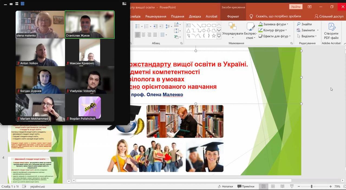The height and width of the screenshot is (190, 346).
Task: Select the star shape in shapes gallery
Action: click(214, 36)
